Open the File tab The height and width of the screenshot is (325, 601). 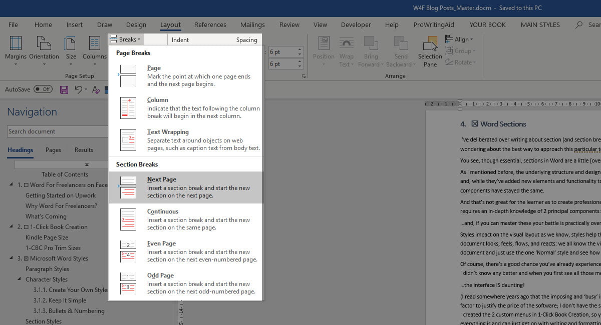click(x=13, y=24)
